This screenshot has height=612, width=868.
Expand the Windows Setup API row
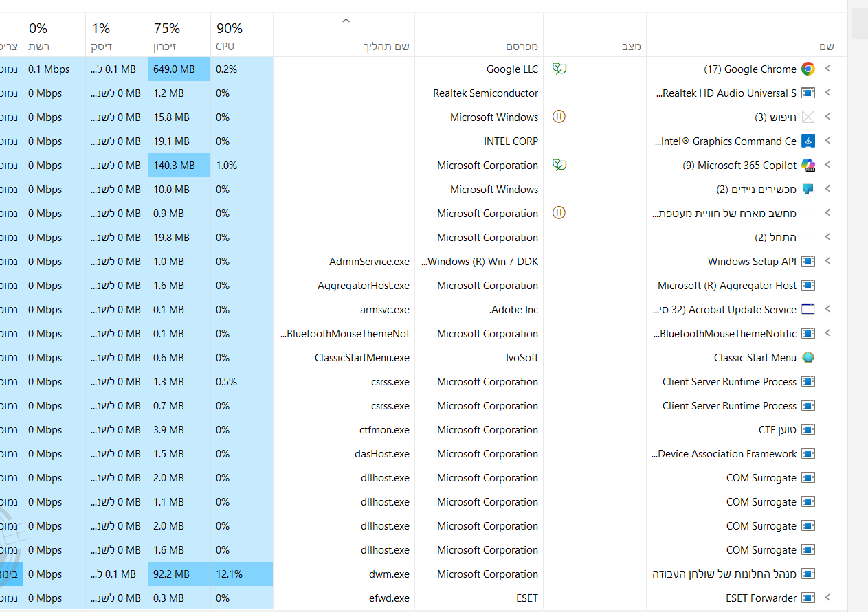pyautogui.click(x=827, y=261)
